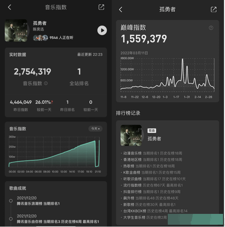Open the 今天 time range dropdown

(x=95, y=129)
